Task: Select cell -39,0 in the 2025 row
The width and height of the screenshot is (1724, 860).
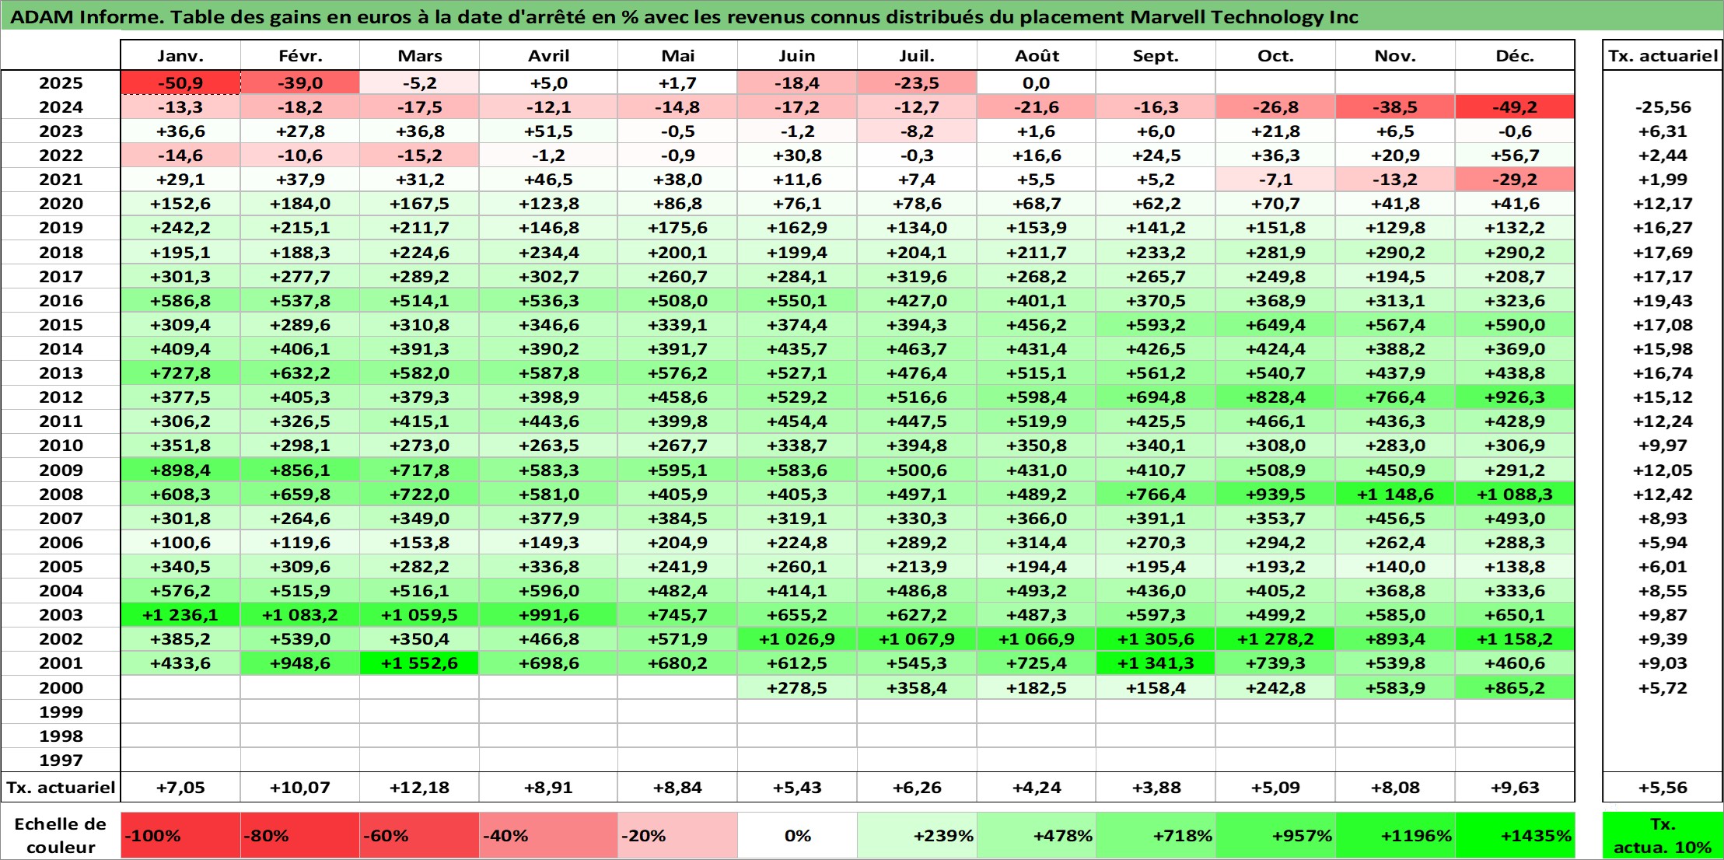Action: coord(300,83)
